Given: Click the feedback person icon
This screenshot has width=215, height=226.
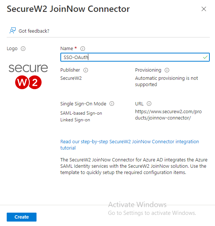Looking at the screenshot, I should pos(13,30).
